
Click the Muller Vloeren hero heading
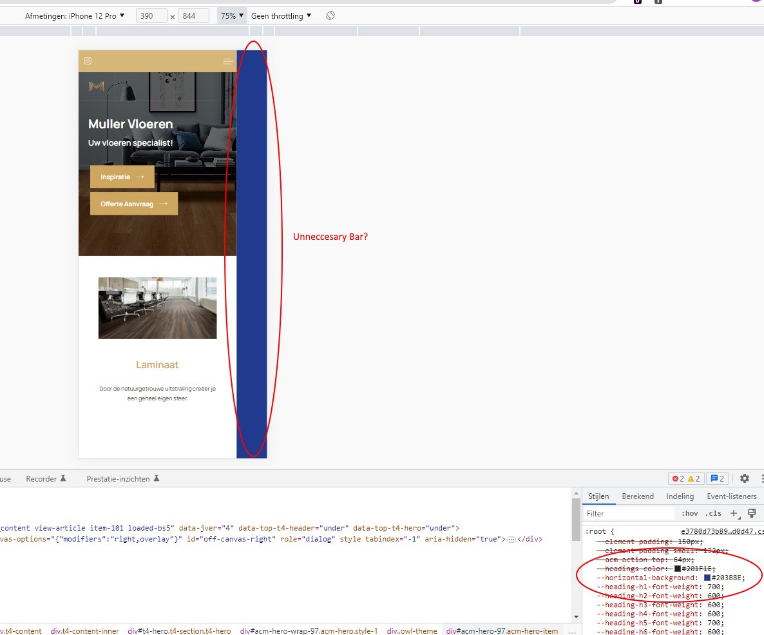[x=131, y=124]
